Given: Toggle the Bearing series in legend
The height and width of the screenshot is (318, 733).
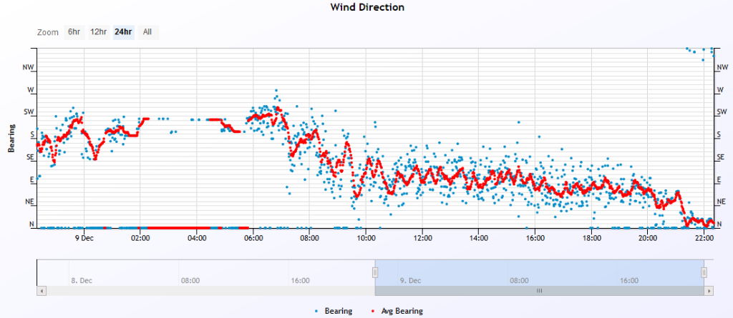Looking at the screenshot, I should click(x=334, y=311).
